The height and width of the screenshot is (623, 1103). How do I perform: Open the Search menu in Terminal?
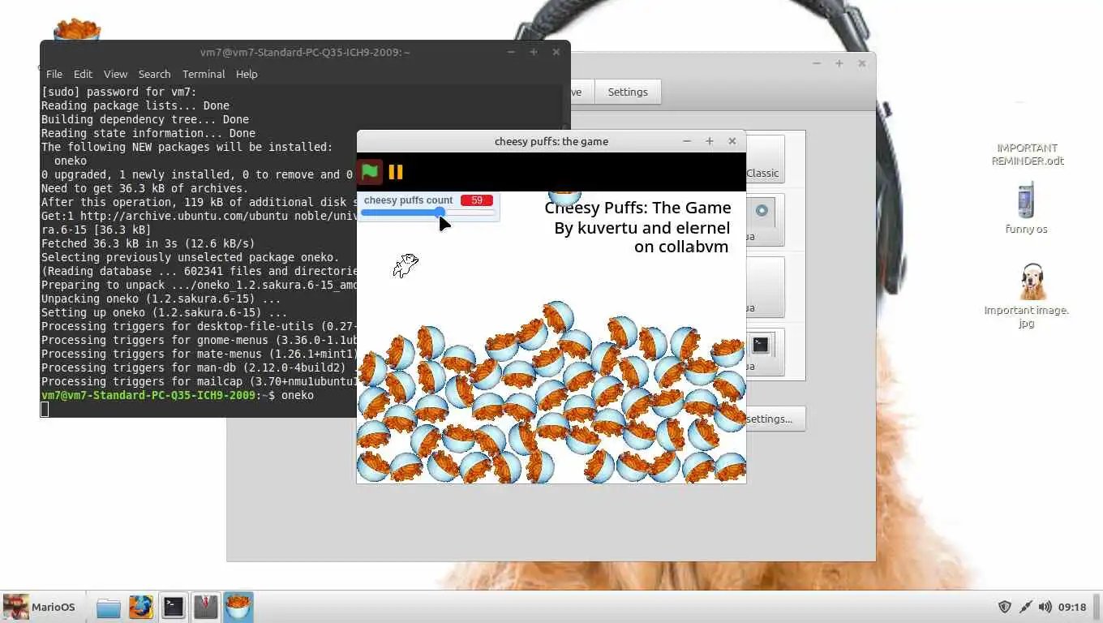pyautogui.click(x=154, y=74)
